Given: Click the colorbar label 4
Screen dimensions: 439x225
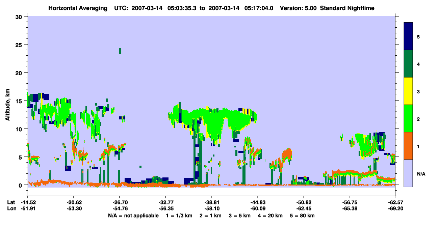Looking at the screenshot, I should (418, 64).
